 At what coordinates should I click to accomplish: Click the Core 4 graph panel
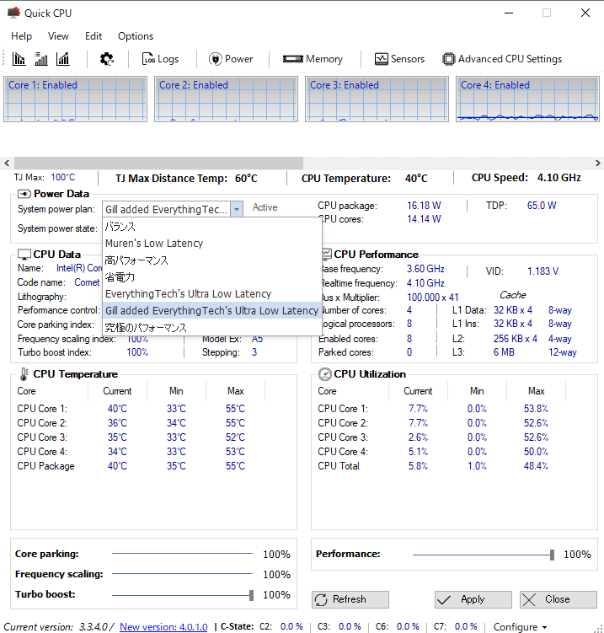(527, 99)
